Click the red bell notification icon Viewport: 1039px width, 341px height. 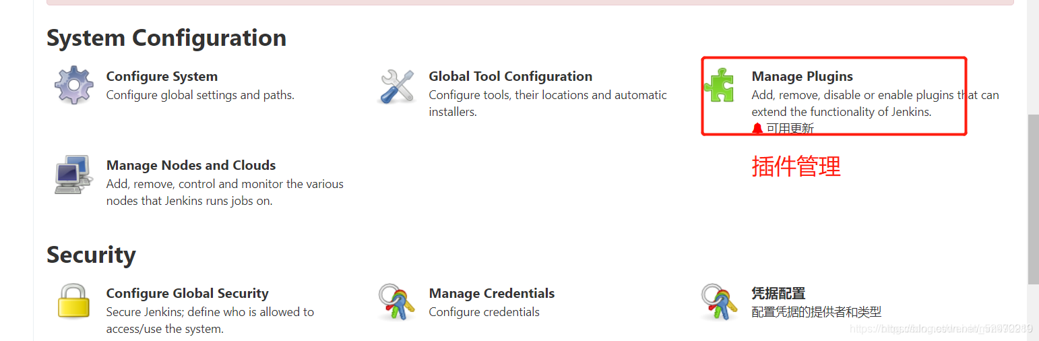(x=757, y=128)
